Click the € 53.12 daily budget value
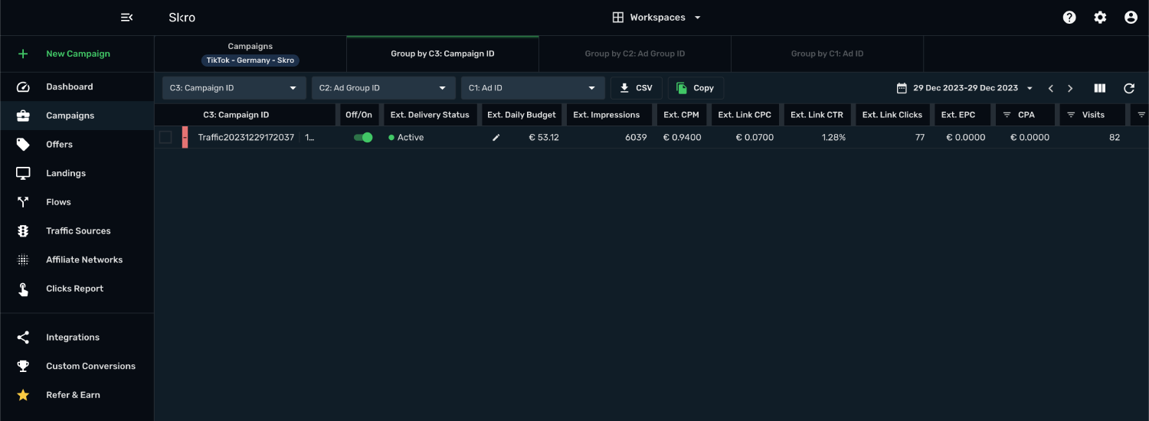1149x421 pixels. pyautogui.click(x=544, y=138)
